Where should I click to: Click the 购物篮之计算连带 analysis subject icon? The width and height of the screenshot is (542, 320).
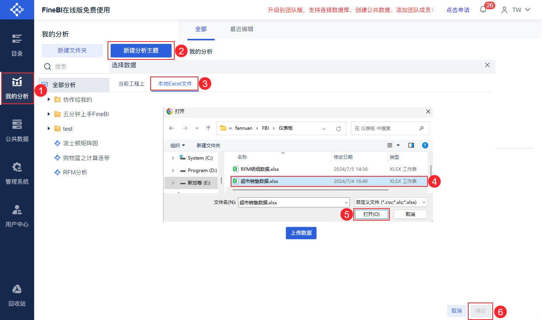pos(57,158)
